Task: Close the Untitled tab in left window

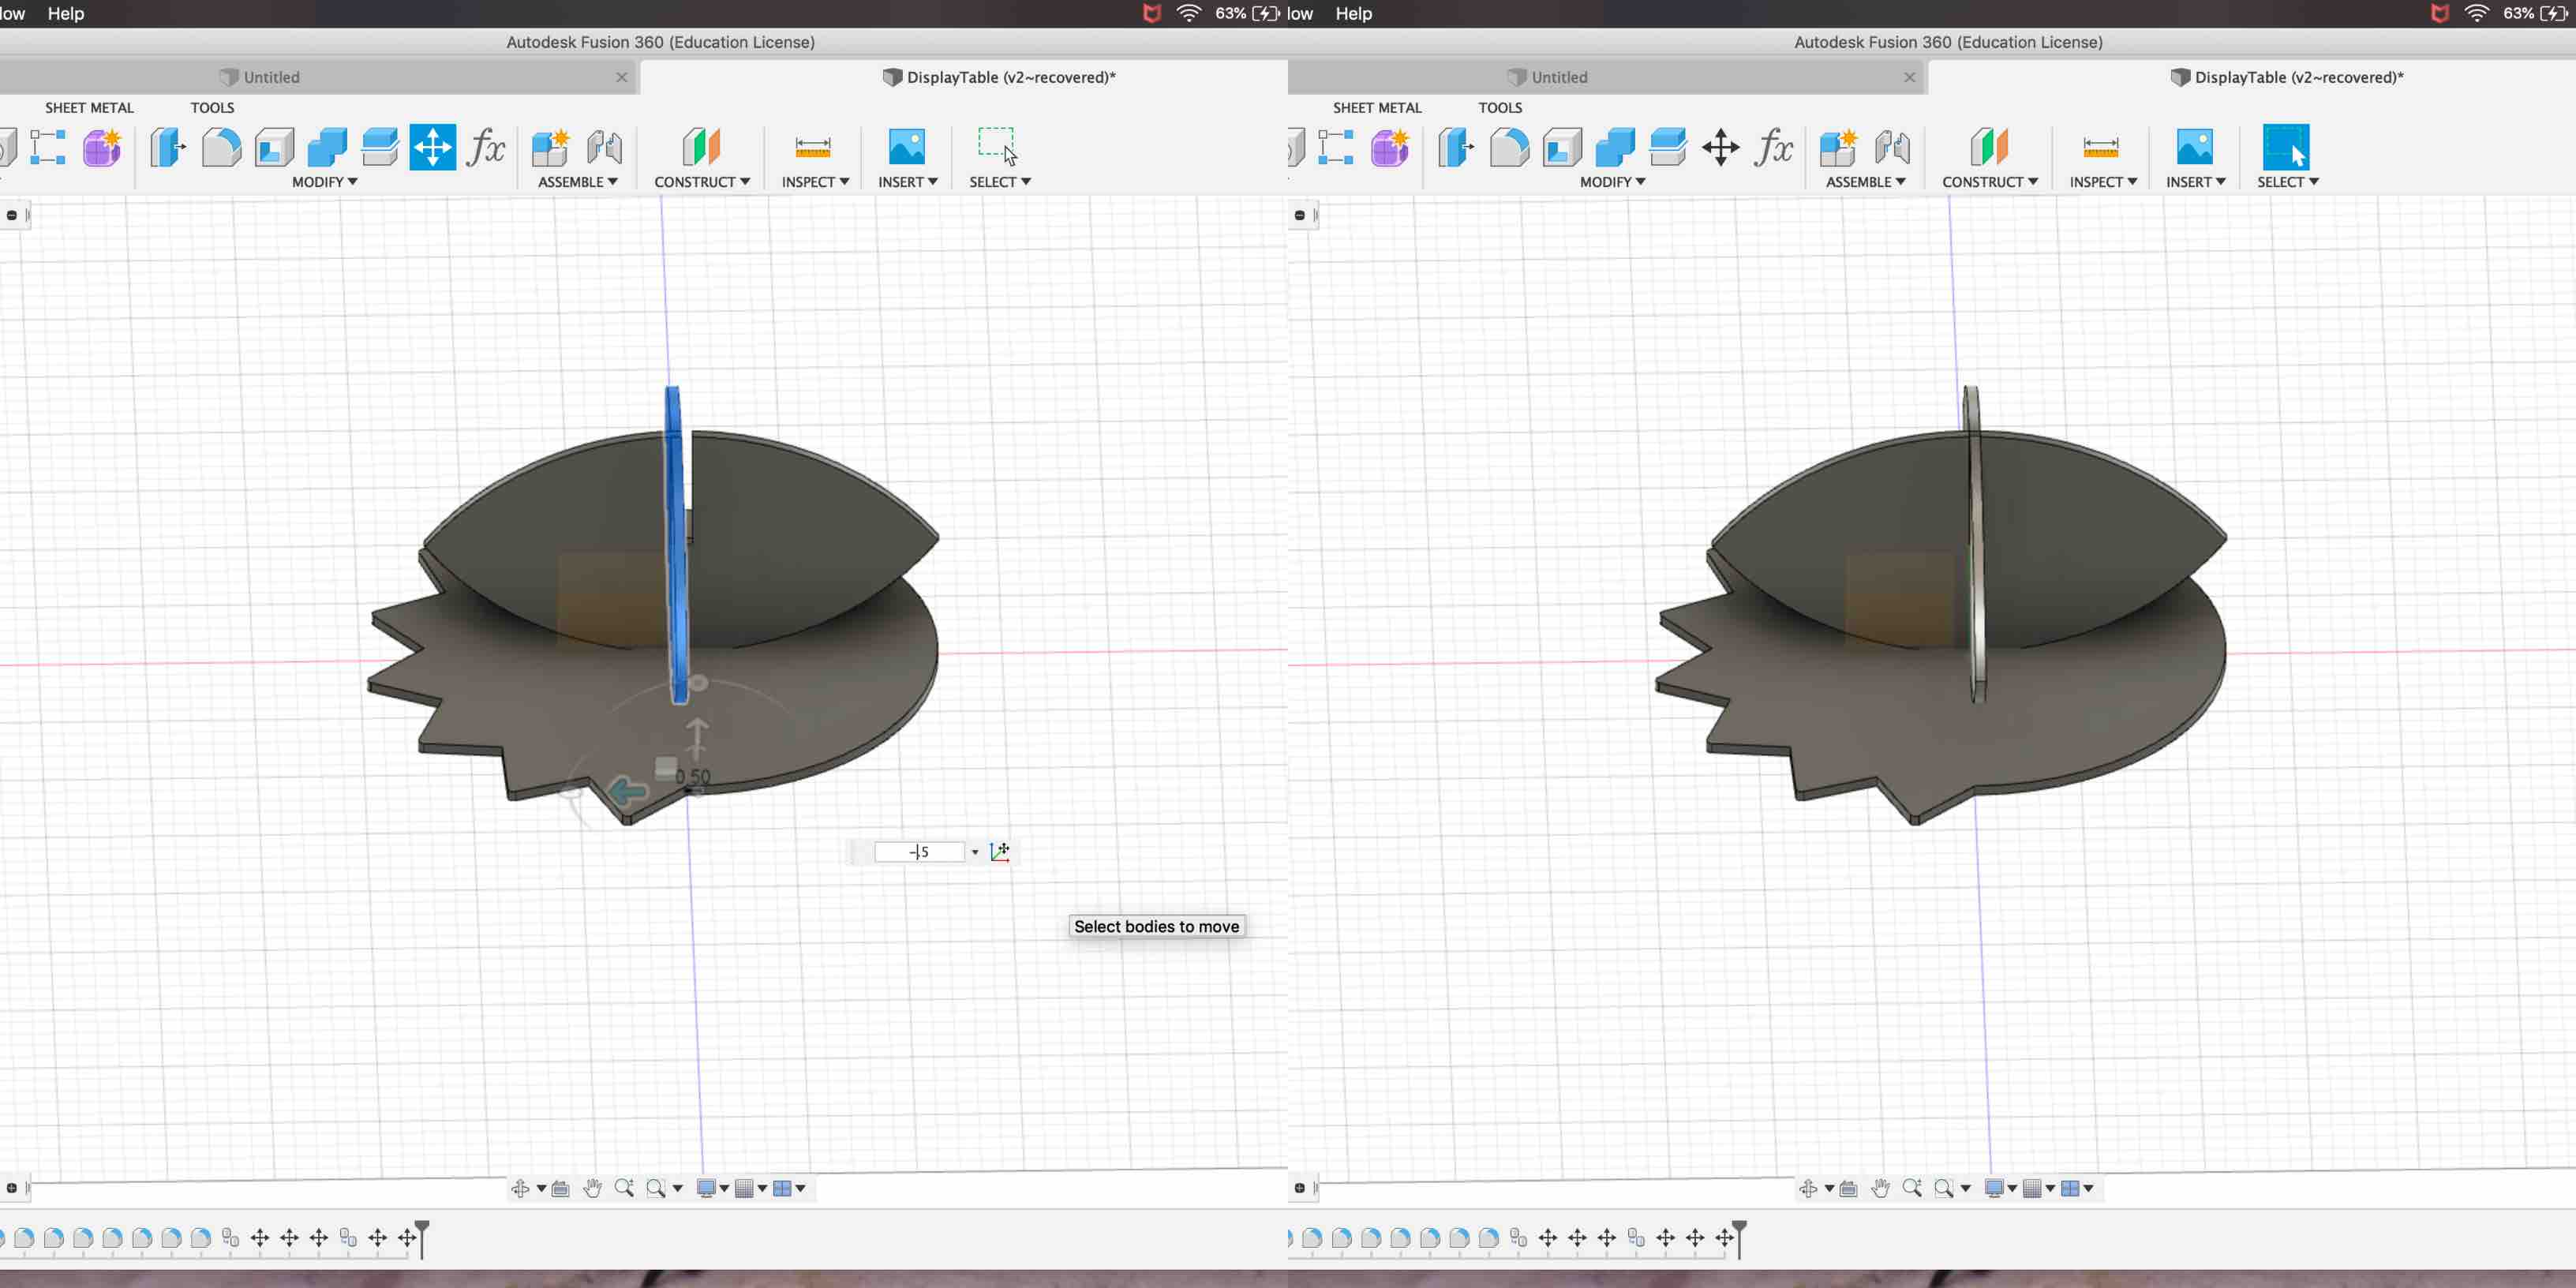Action: tap(622, 77)
